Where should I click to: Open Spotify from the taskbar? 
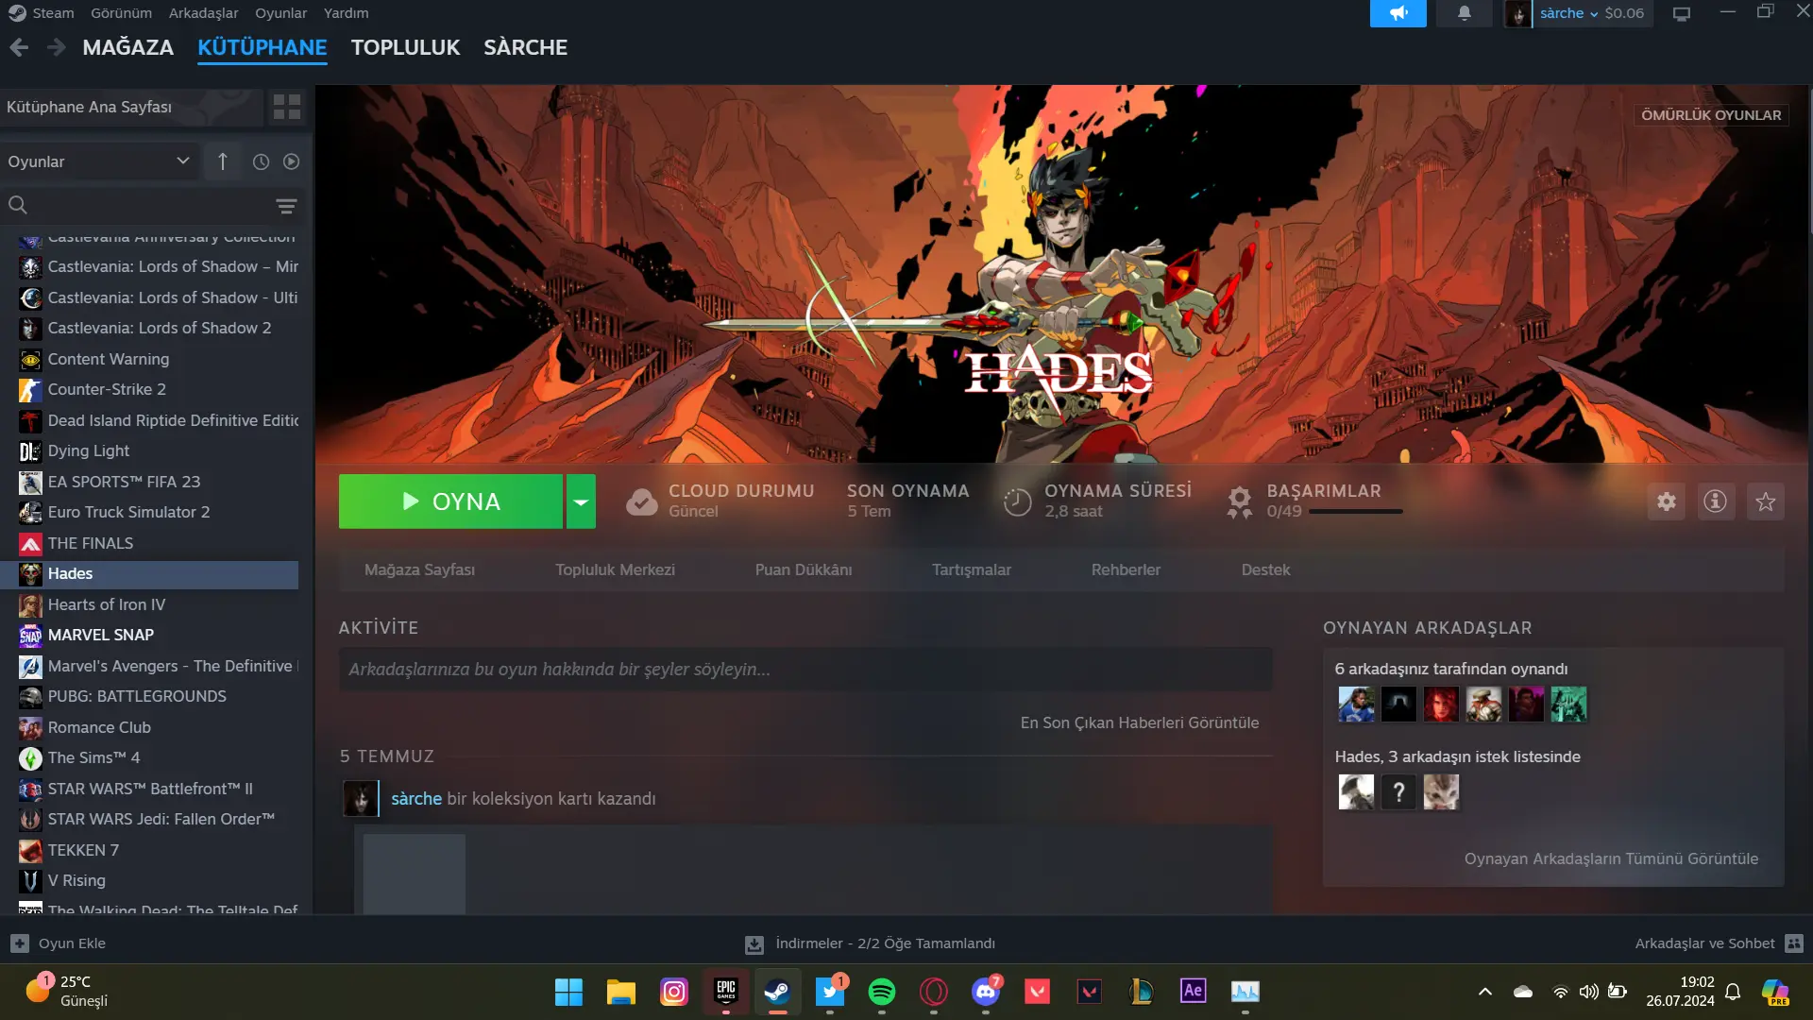click(882, 991)
